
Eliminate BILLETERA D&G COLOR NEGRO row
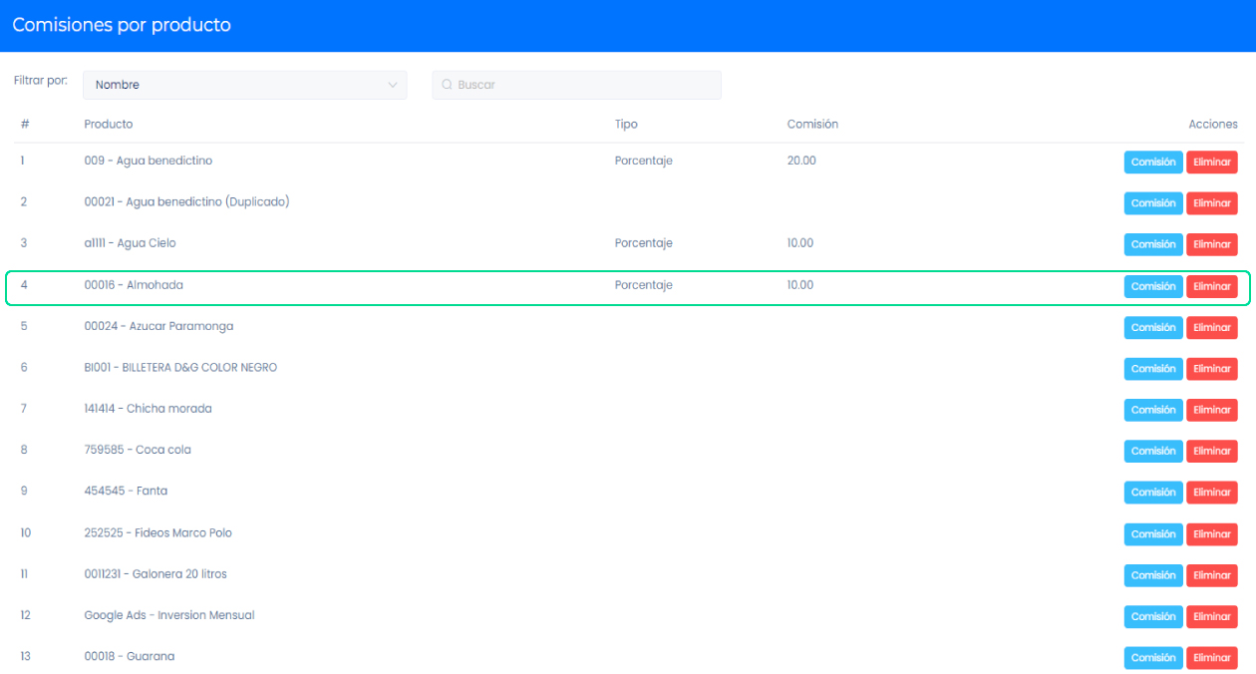pyautogui.click(x=1211, y=369)
